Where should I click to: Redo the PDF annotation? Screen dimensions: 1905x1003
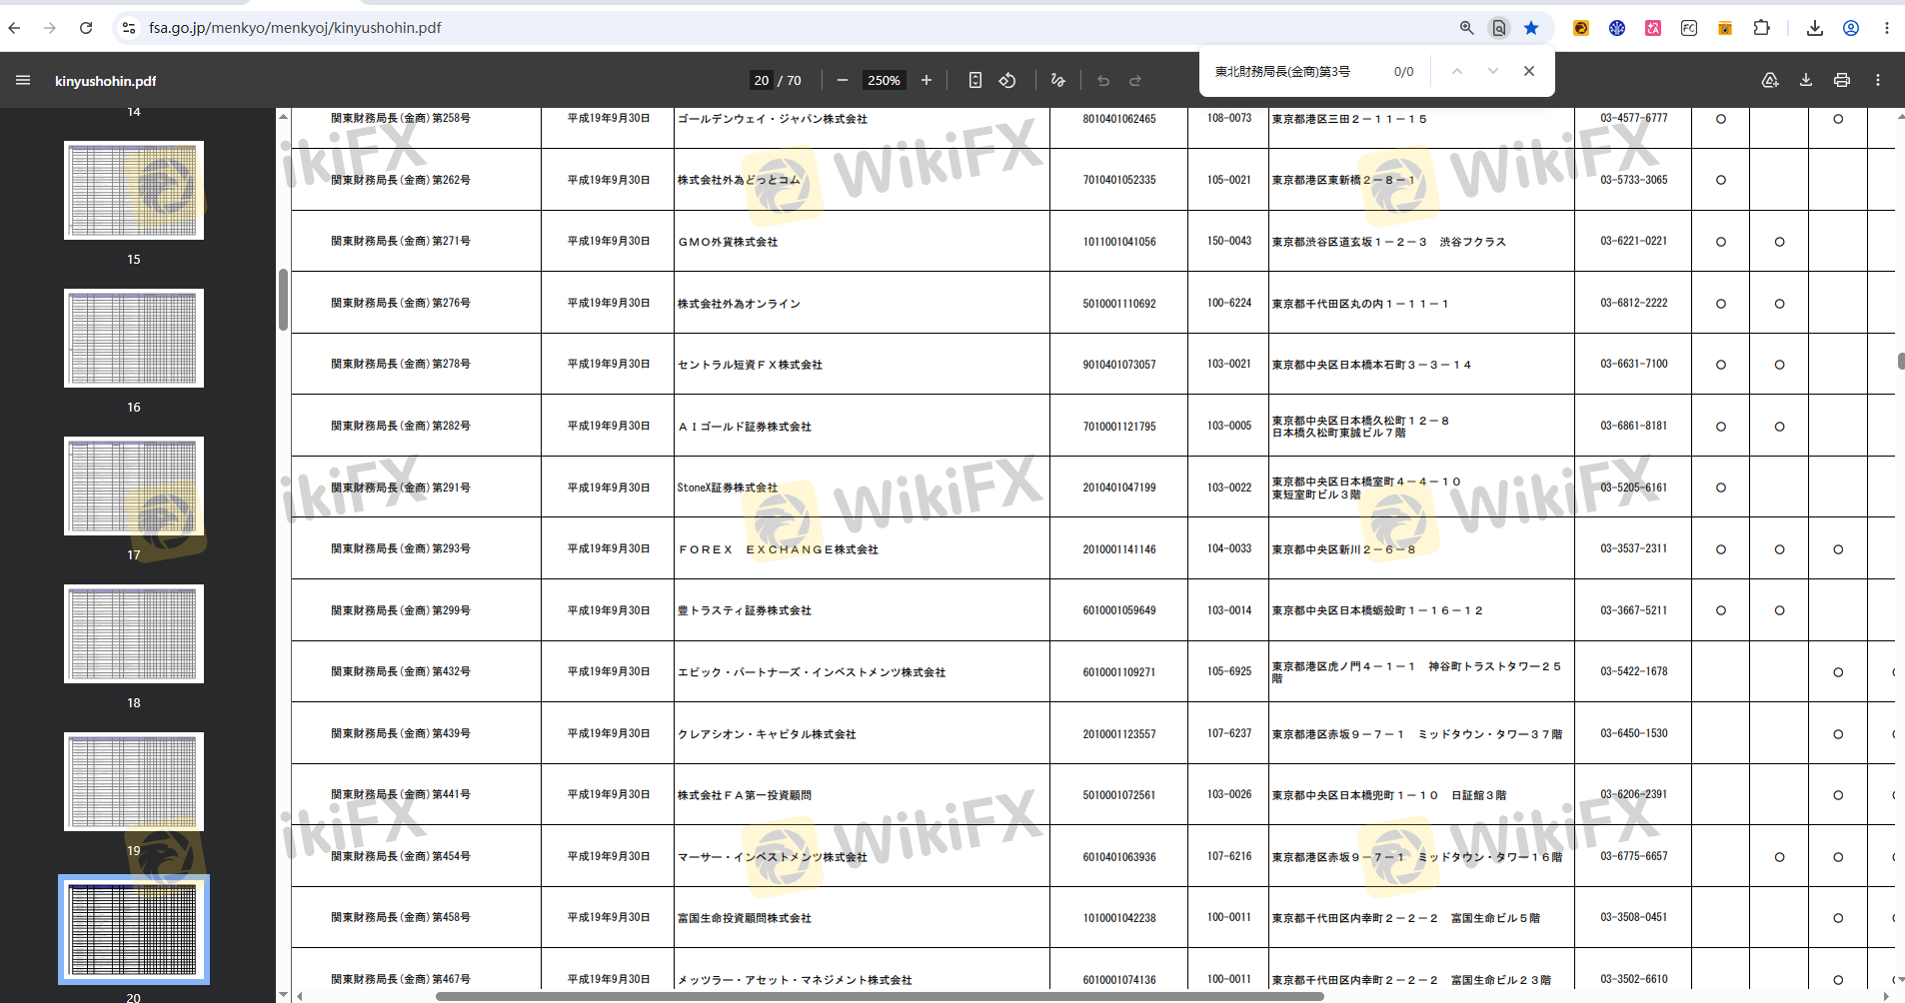[1135, 80]
